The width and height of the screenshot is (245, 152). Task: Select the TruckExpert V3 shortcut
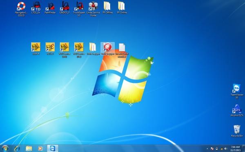point(79,9)
